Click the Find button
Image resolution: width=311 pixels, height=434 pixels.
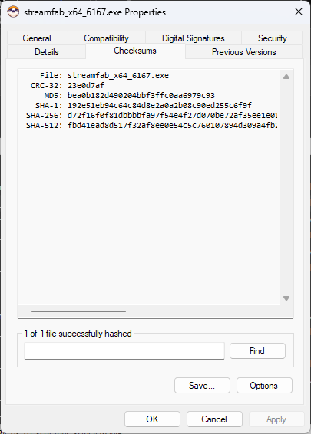257,351
